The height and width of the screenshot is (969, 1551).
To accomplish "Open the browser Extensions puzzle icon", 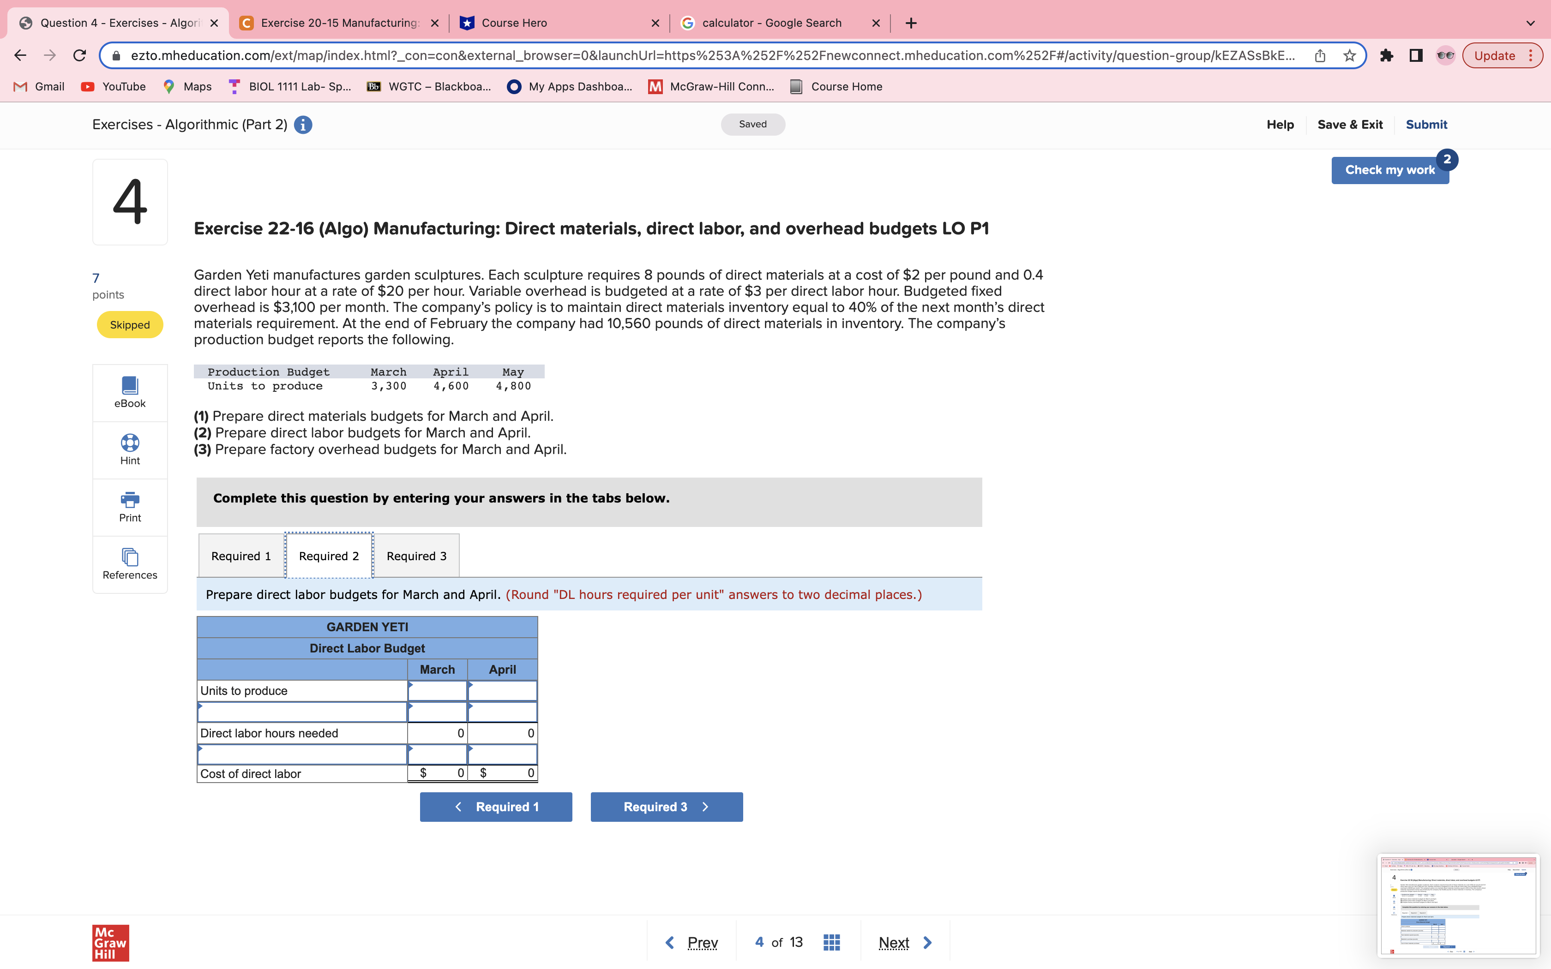I will [1388, 55].
